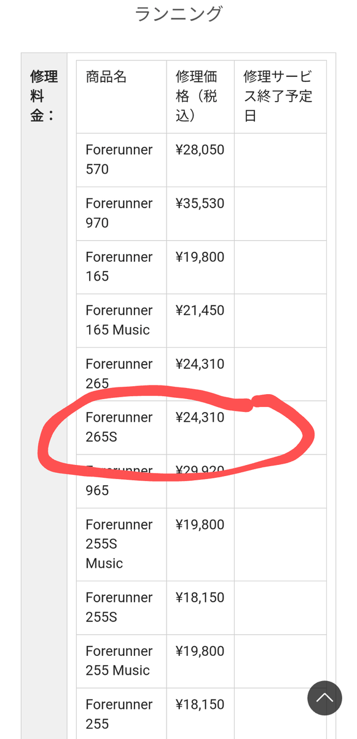Click the ¥35,530 price cell
The height and width of the screenshot is (739, 357).
200,214
